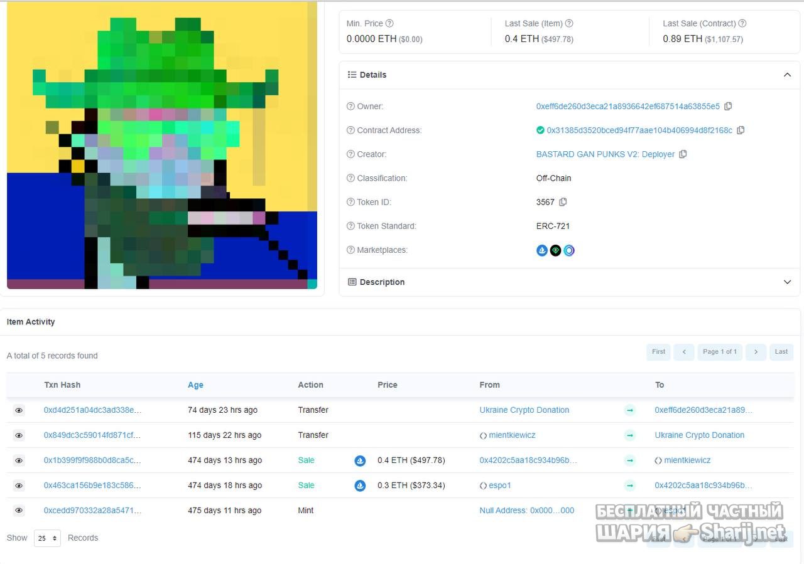
Task: Open From address 0x4202c5aa18c934b96b
Action: coord(528,460)
